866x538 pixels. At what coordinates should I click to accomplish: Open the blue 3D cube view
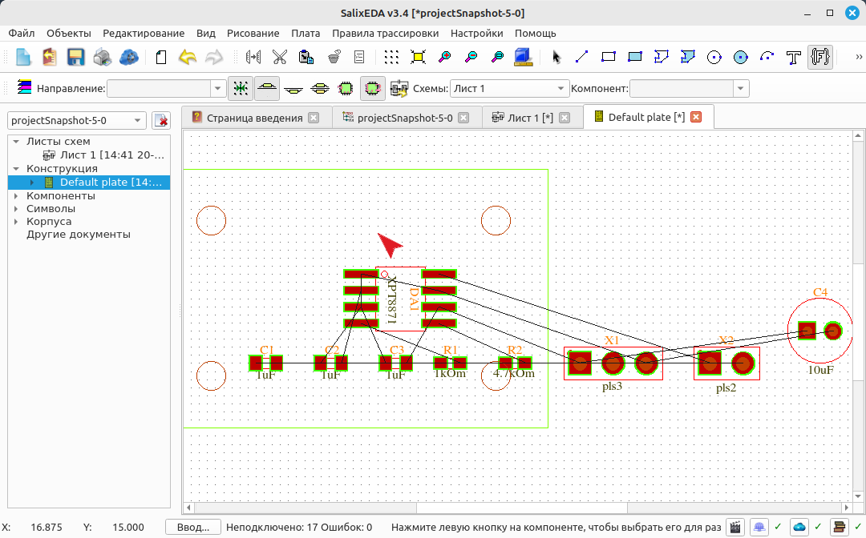523,57
